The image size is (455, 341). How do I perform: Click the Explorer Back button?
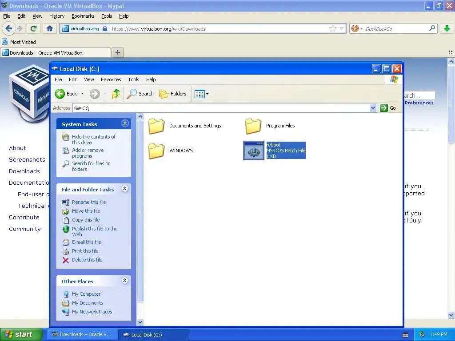click(x=66, y=94)
